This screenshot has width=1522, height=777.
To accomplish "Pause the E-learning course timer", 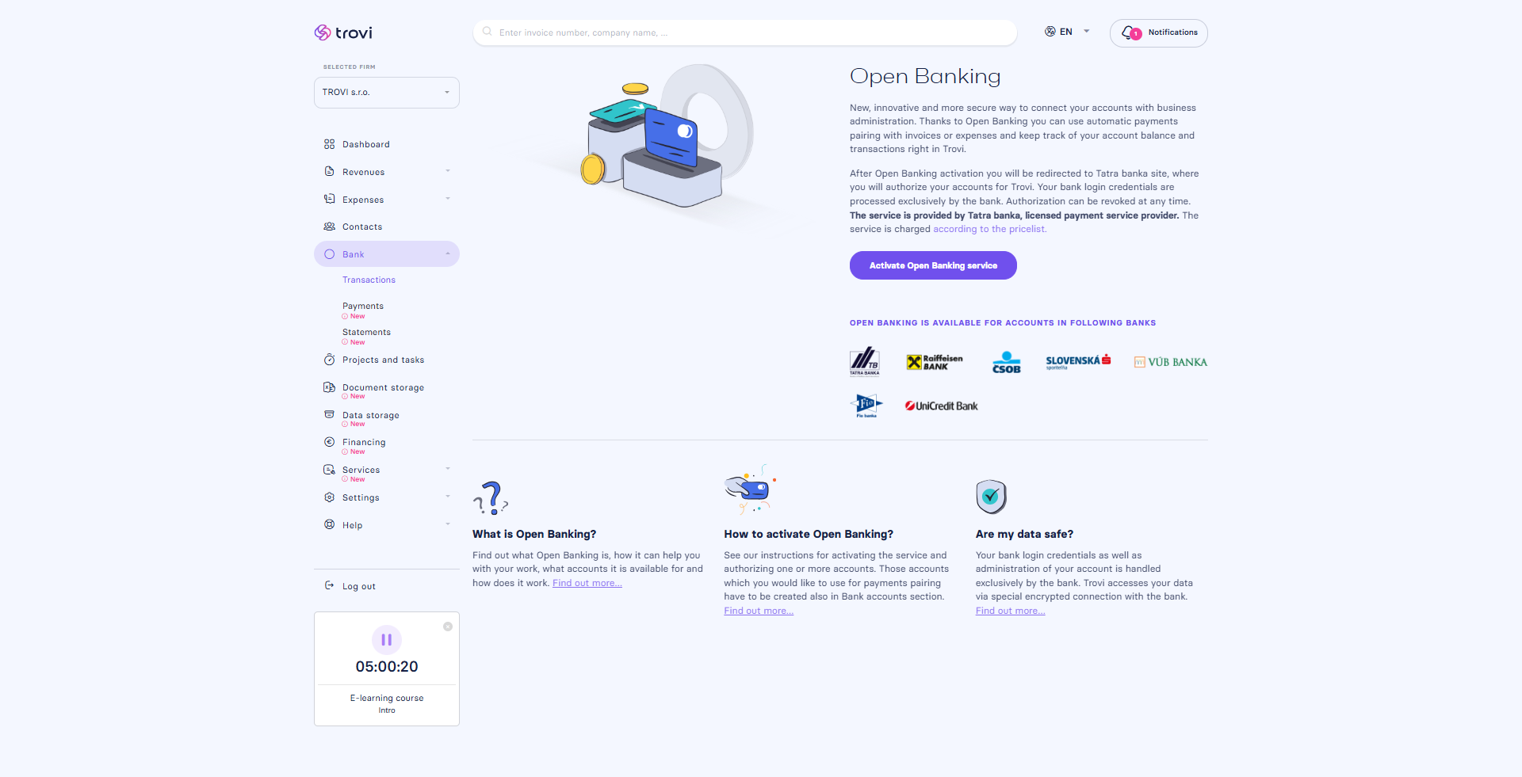I will point(387,639).
